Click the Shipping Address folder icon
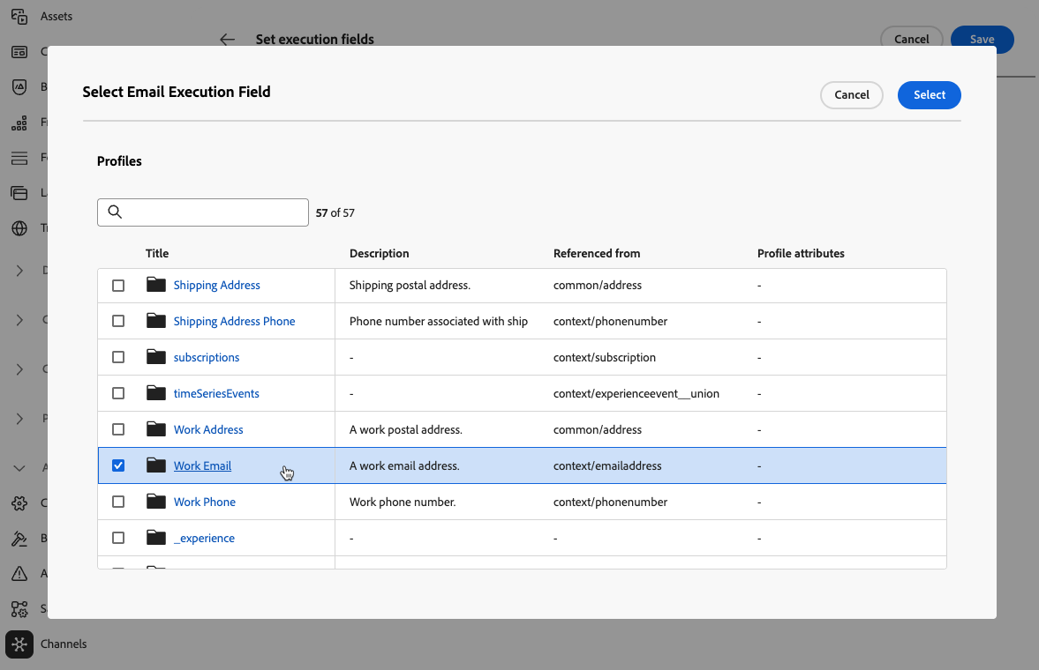 [156, 285]
